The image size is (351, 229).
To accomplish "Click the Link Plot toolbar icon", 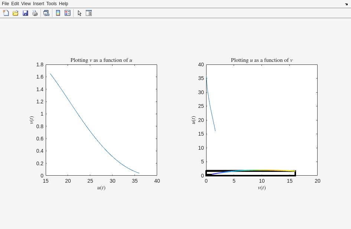I will (x=46, y=13).
